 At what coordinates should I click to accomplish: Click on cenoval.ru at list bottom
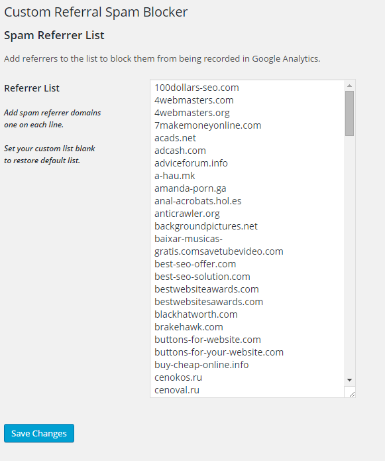177,390
